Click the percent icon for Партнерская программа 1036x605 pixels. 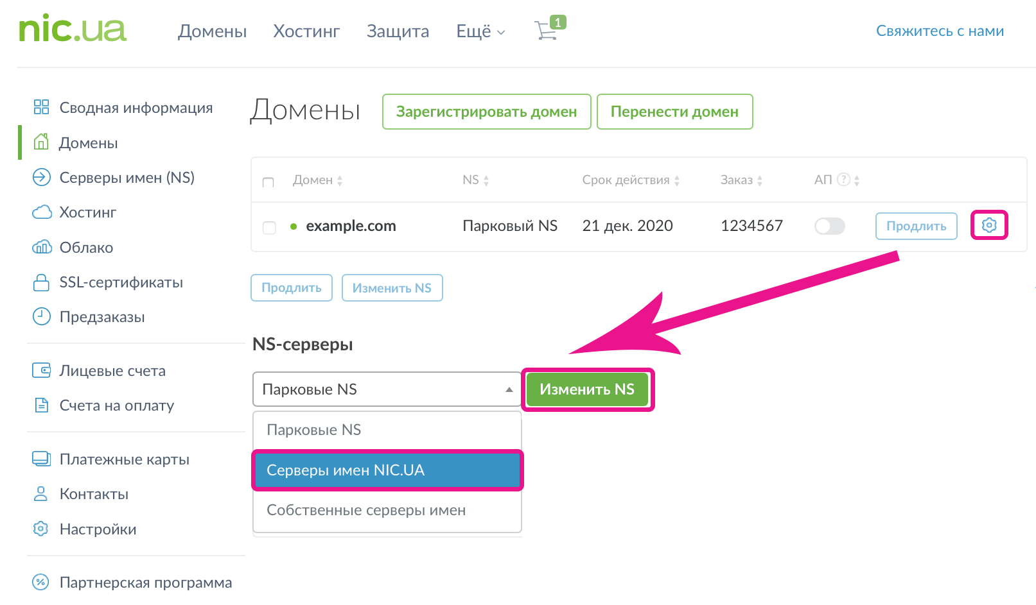(40, 582)
